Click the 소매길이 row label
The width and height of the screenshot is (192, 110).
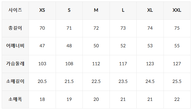(15, 82)
